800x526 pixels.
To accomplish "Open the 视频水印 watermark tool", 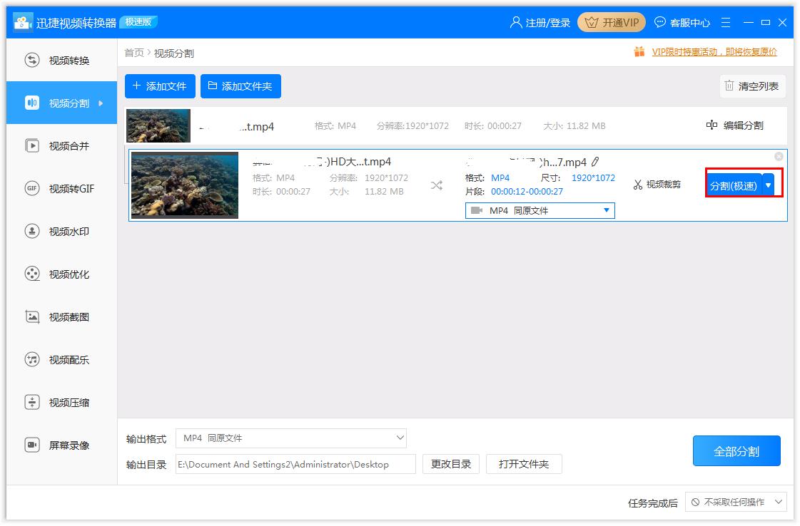I will (x=62, y=231).
